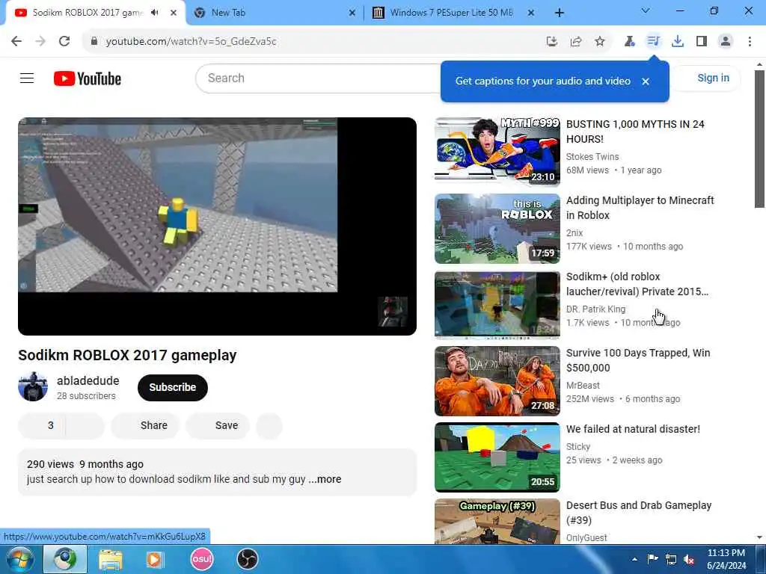Close the New Tab tab
Viewport: 766px width, 574px height.
pos(352,13)
